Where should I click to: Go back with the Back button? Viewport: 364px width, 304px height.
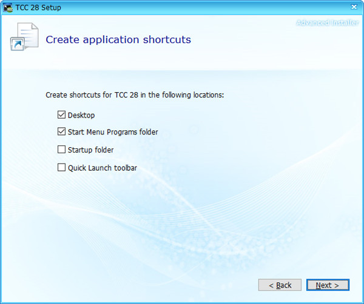280,285
